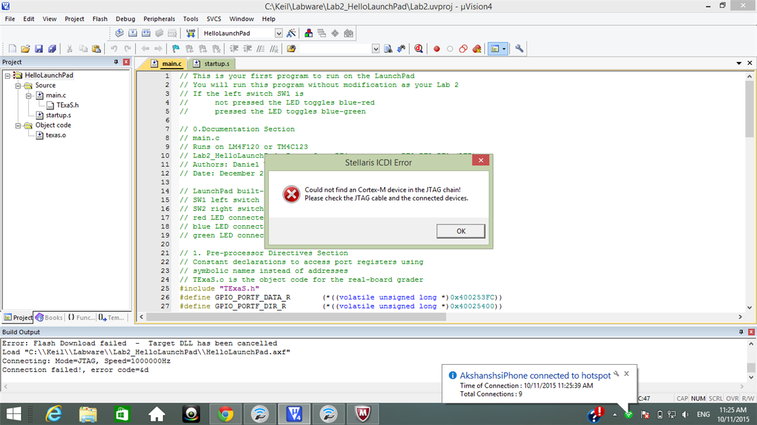This screenshot has width=757, height=425.
Task: Click the Save All toolbar icon
Action: [52, 49]
